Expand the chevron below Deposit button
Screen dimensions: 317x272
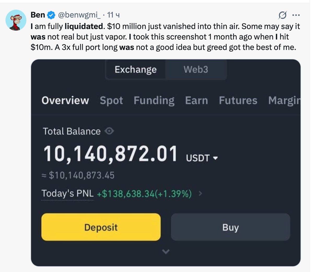click(x=166, y=252)
